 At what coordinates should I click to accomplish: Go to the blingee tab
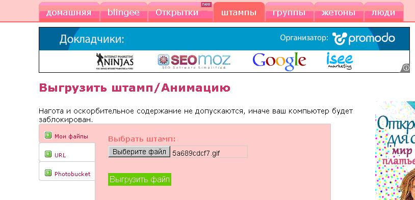click(123, 12)
